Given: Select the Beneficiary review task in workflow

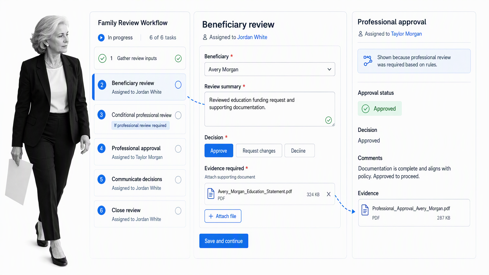Looking at the screenshot, I should pos(140,87).
